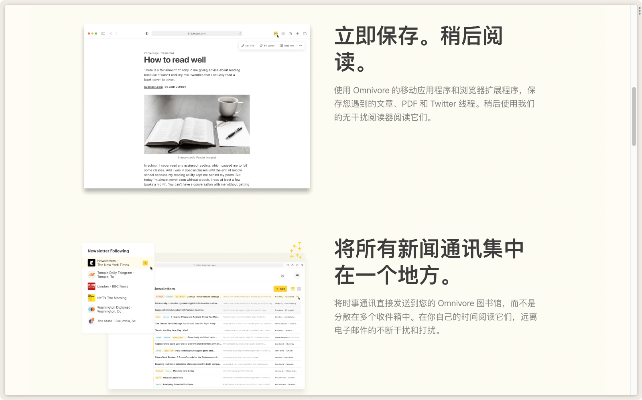Viewport: 642px width, 400px height.
Task: Click the Add button in Newsletters
Action: coord(280,289)
